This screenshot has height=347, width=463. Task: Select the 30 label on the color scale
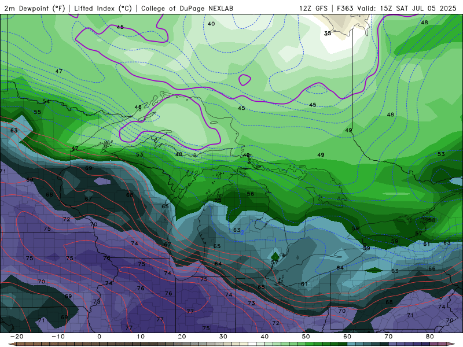pos(223,337)
